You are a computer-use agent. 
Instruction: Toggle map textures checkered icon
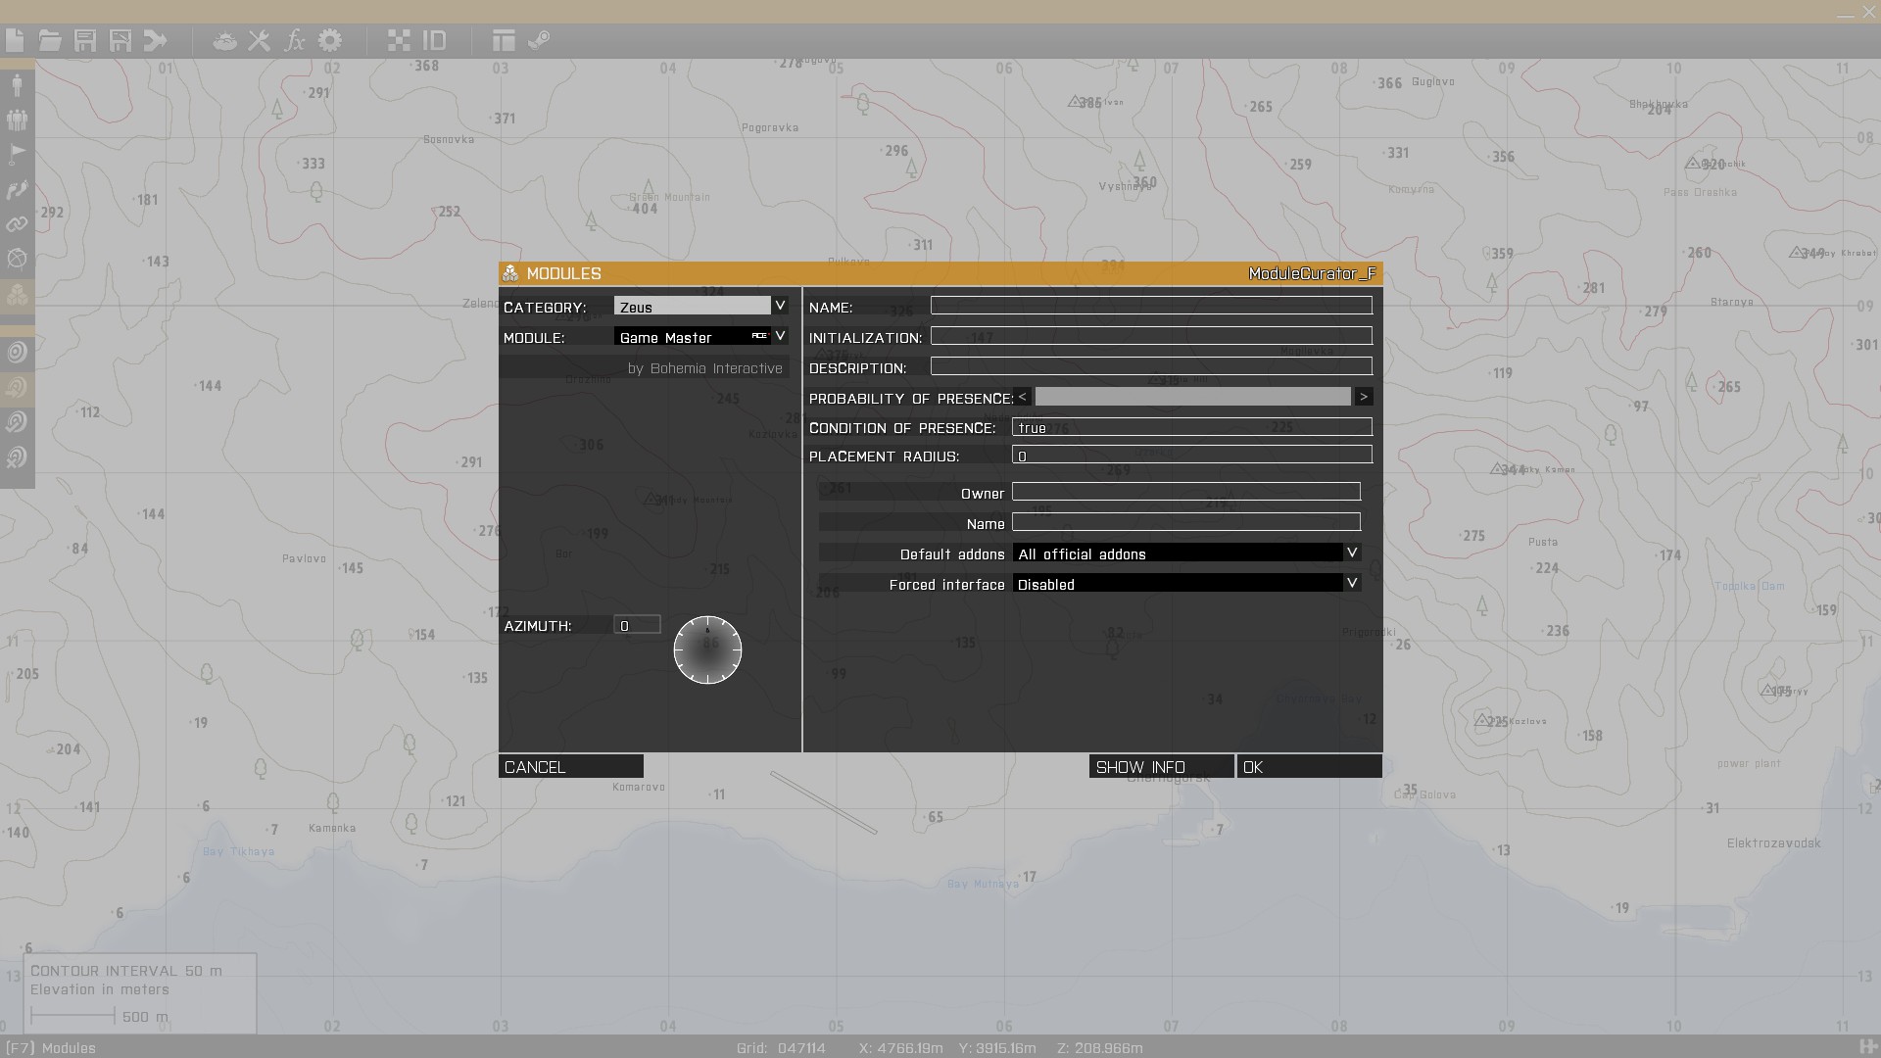click(x=399, y=40)
